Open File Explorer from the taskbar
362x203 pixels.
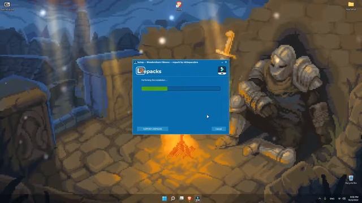pos(182,198)
